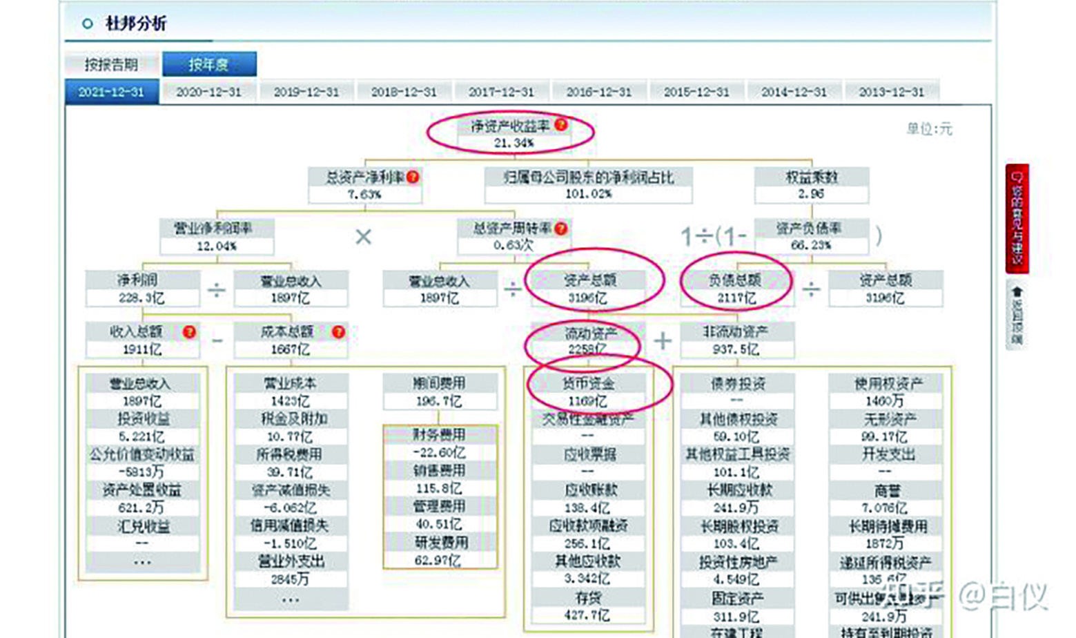Toggle the 按年度 view mode

tap(208, 64)
